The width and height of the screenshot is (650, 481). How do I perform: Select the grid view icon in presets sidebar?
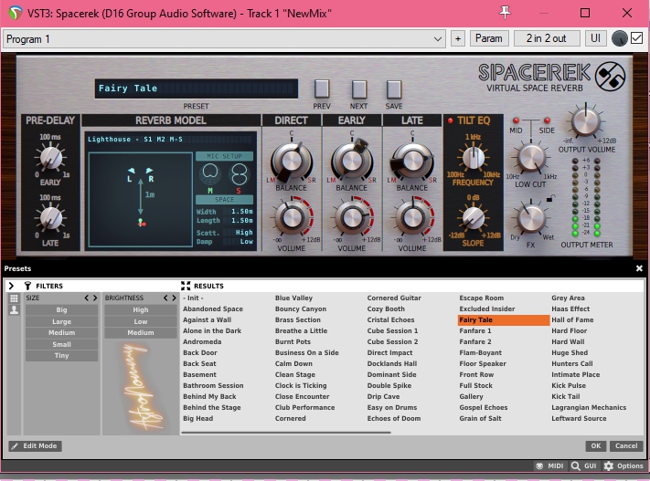click(x=14, y=298)
